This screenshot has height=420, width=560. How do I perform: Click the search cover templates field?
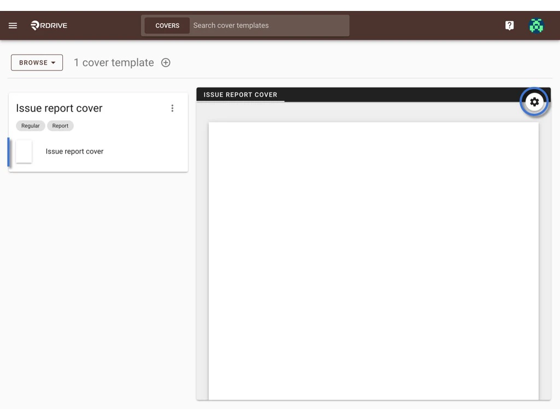point(268,25)
